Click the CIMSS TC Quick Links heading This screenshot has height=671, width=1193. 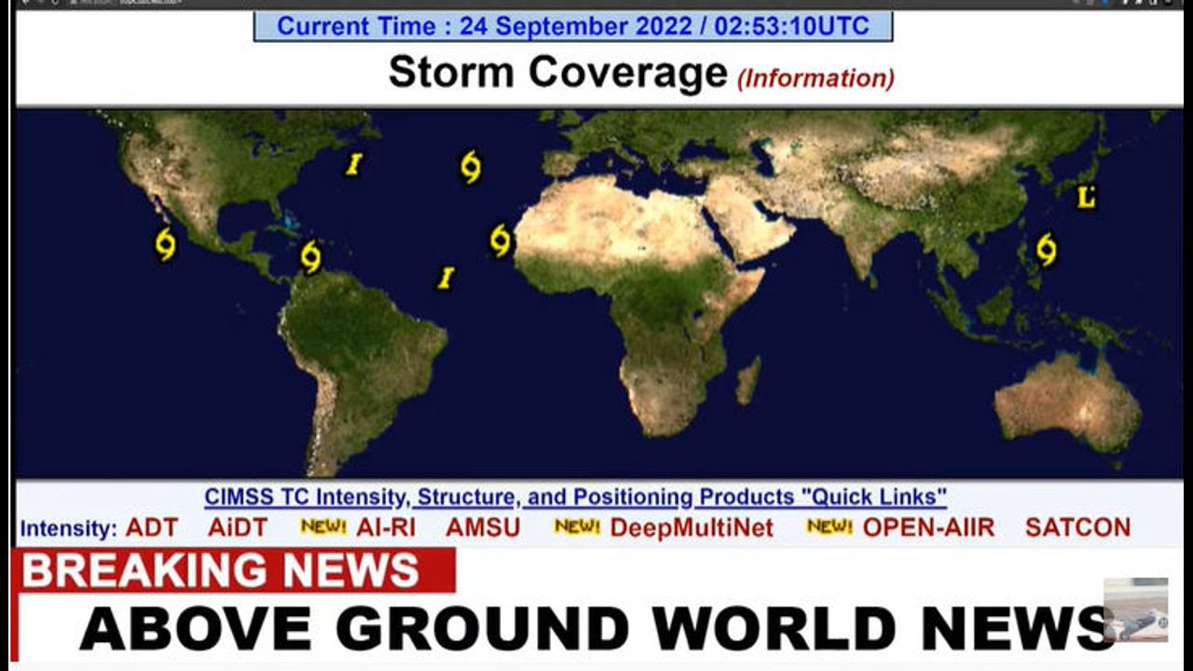(x=575, y=497)
